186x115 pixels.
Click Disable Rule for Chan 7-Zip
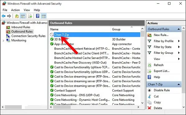point(162,90)
